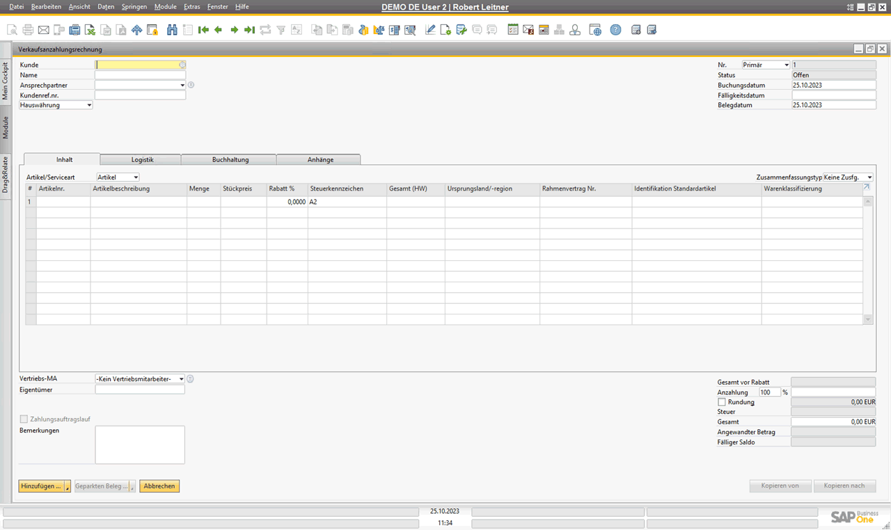This screenshot has width=891, height=530.
Task: Jump to last data record icon
Action: tap(249, 30)
